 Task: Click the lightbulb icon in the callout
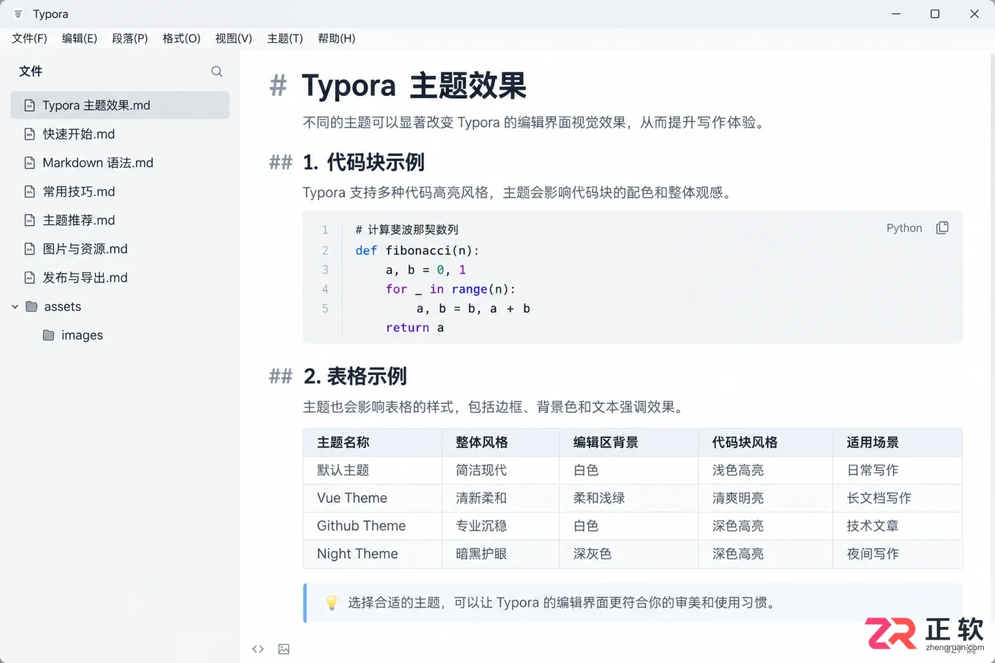[x=332, y=603]
